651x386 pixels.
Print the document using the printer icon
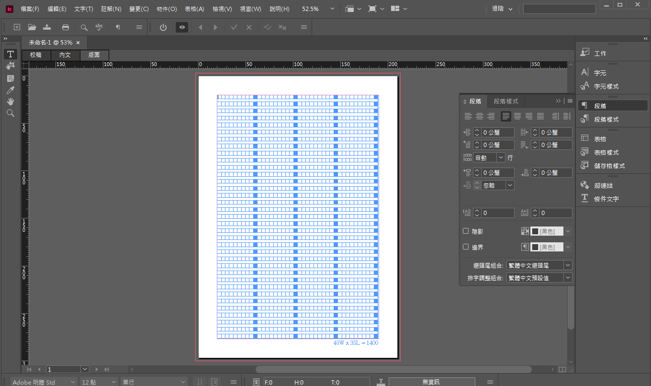[66, 27]
